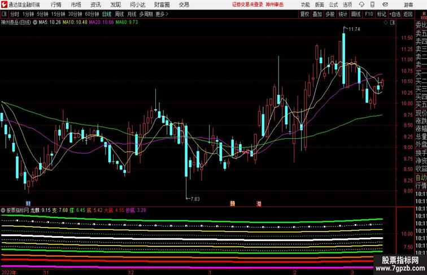Open the mail envelope icon

click(385, 5)
